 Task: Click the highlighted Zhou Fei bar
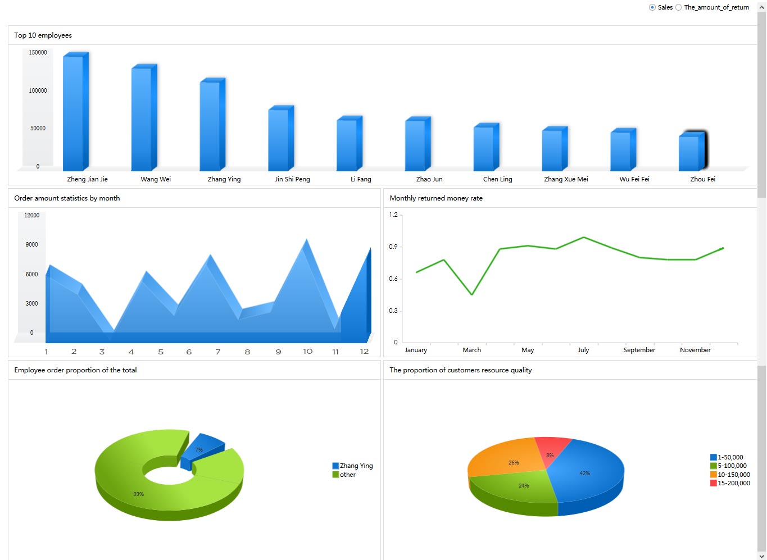click(692, 152)
